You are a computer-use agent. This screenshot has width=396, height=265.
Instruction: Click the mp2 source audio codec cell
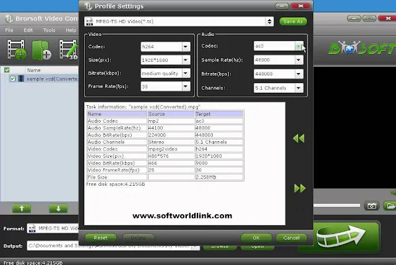[x=171, y=121]
